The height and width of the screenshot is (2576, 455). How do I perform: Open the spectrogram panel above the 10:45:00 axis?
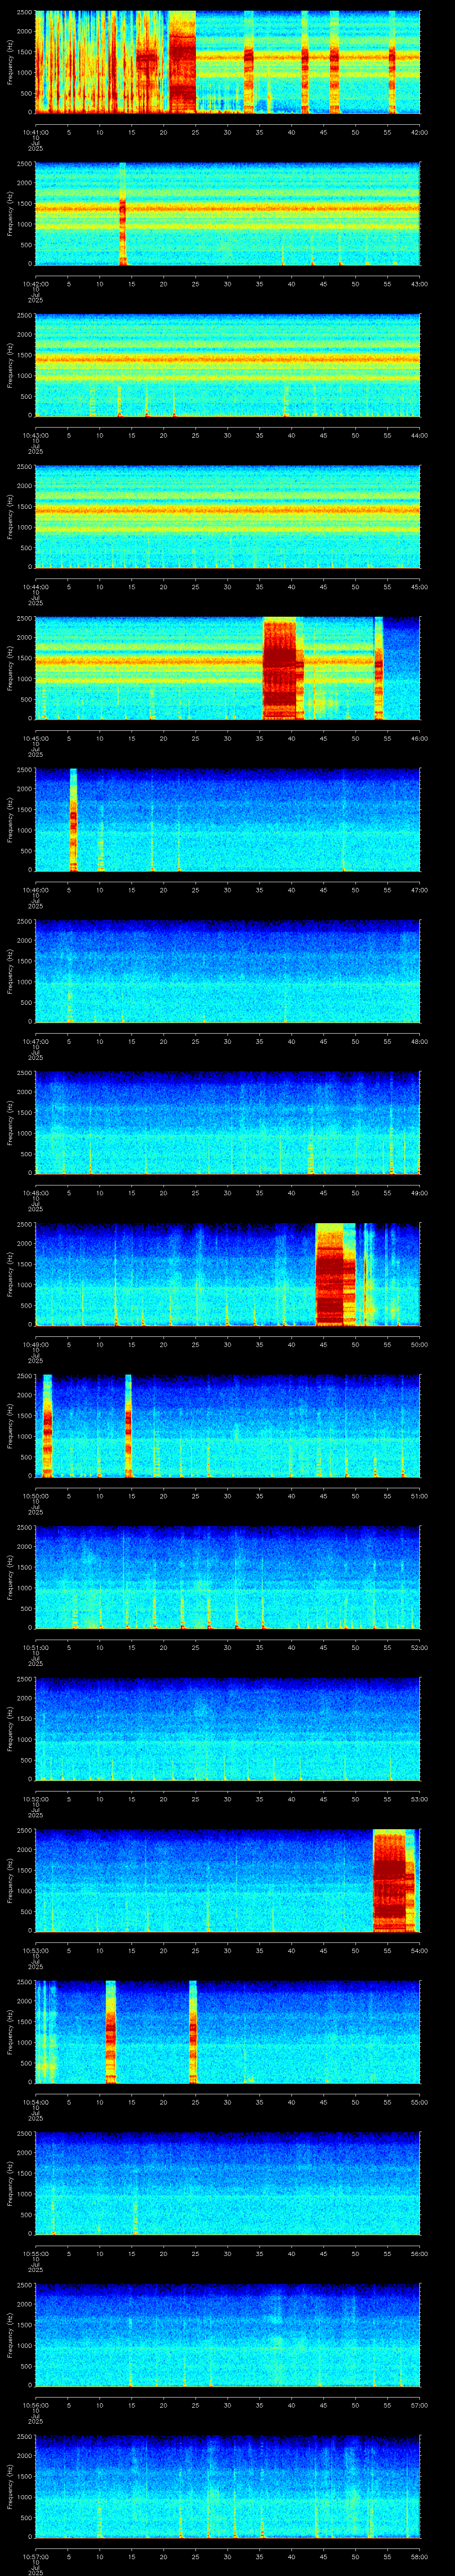coord(227,668)
